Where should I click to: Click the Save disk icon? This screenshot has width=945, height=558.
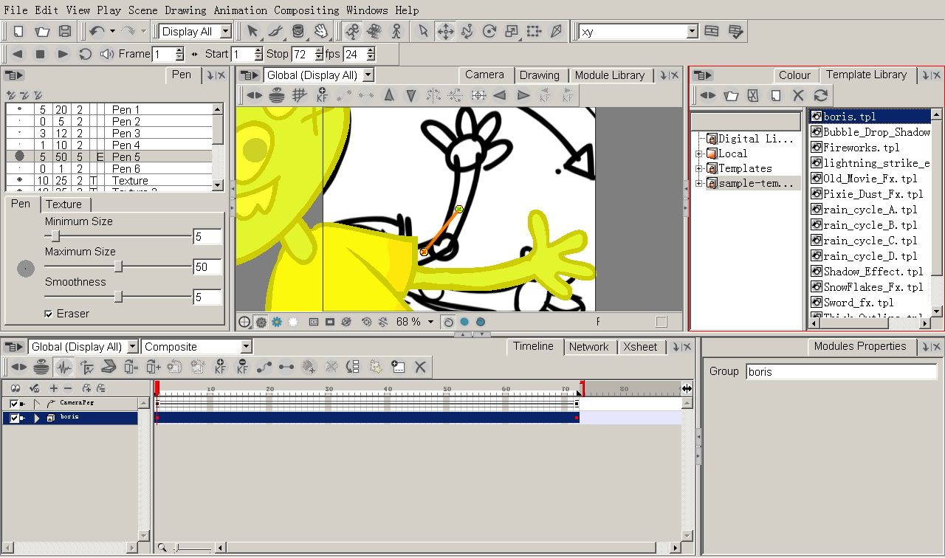point(65,31)
